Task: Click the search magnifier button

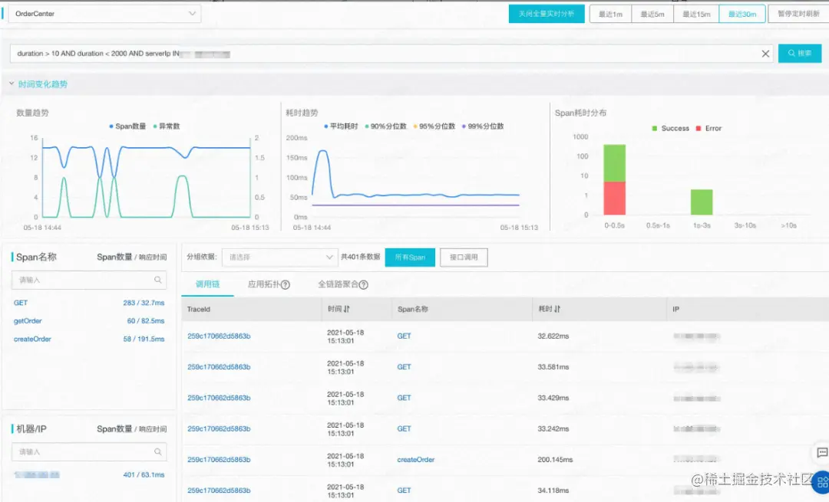Action: pyautogui.click(x=799, y=54)
